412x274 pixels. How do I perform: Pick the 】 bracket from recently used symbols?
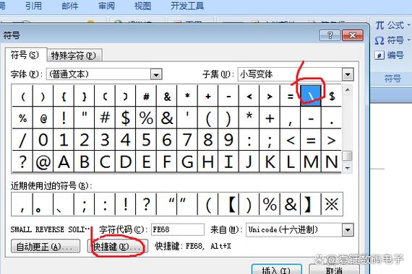311,204
